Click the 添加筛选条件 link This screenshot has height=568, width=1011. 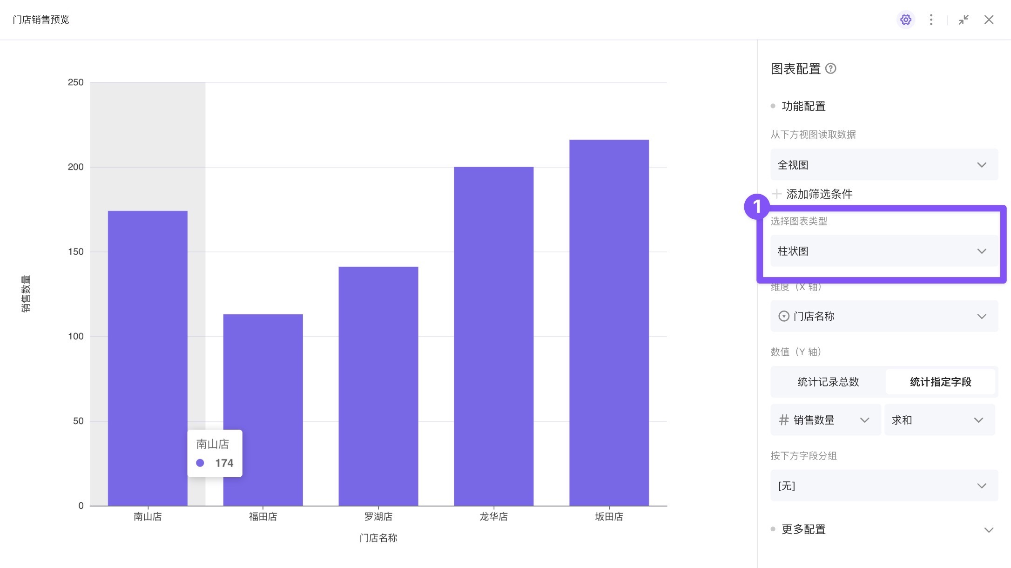pos(819,194)
